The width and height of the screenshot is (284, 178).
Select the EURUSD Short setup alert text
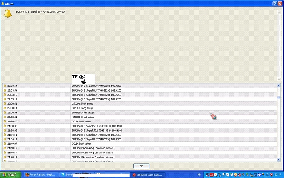pyautogui.click(x=83, y=113)
